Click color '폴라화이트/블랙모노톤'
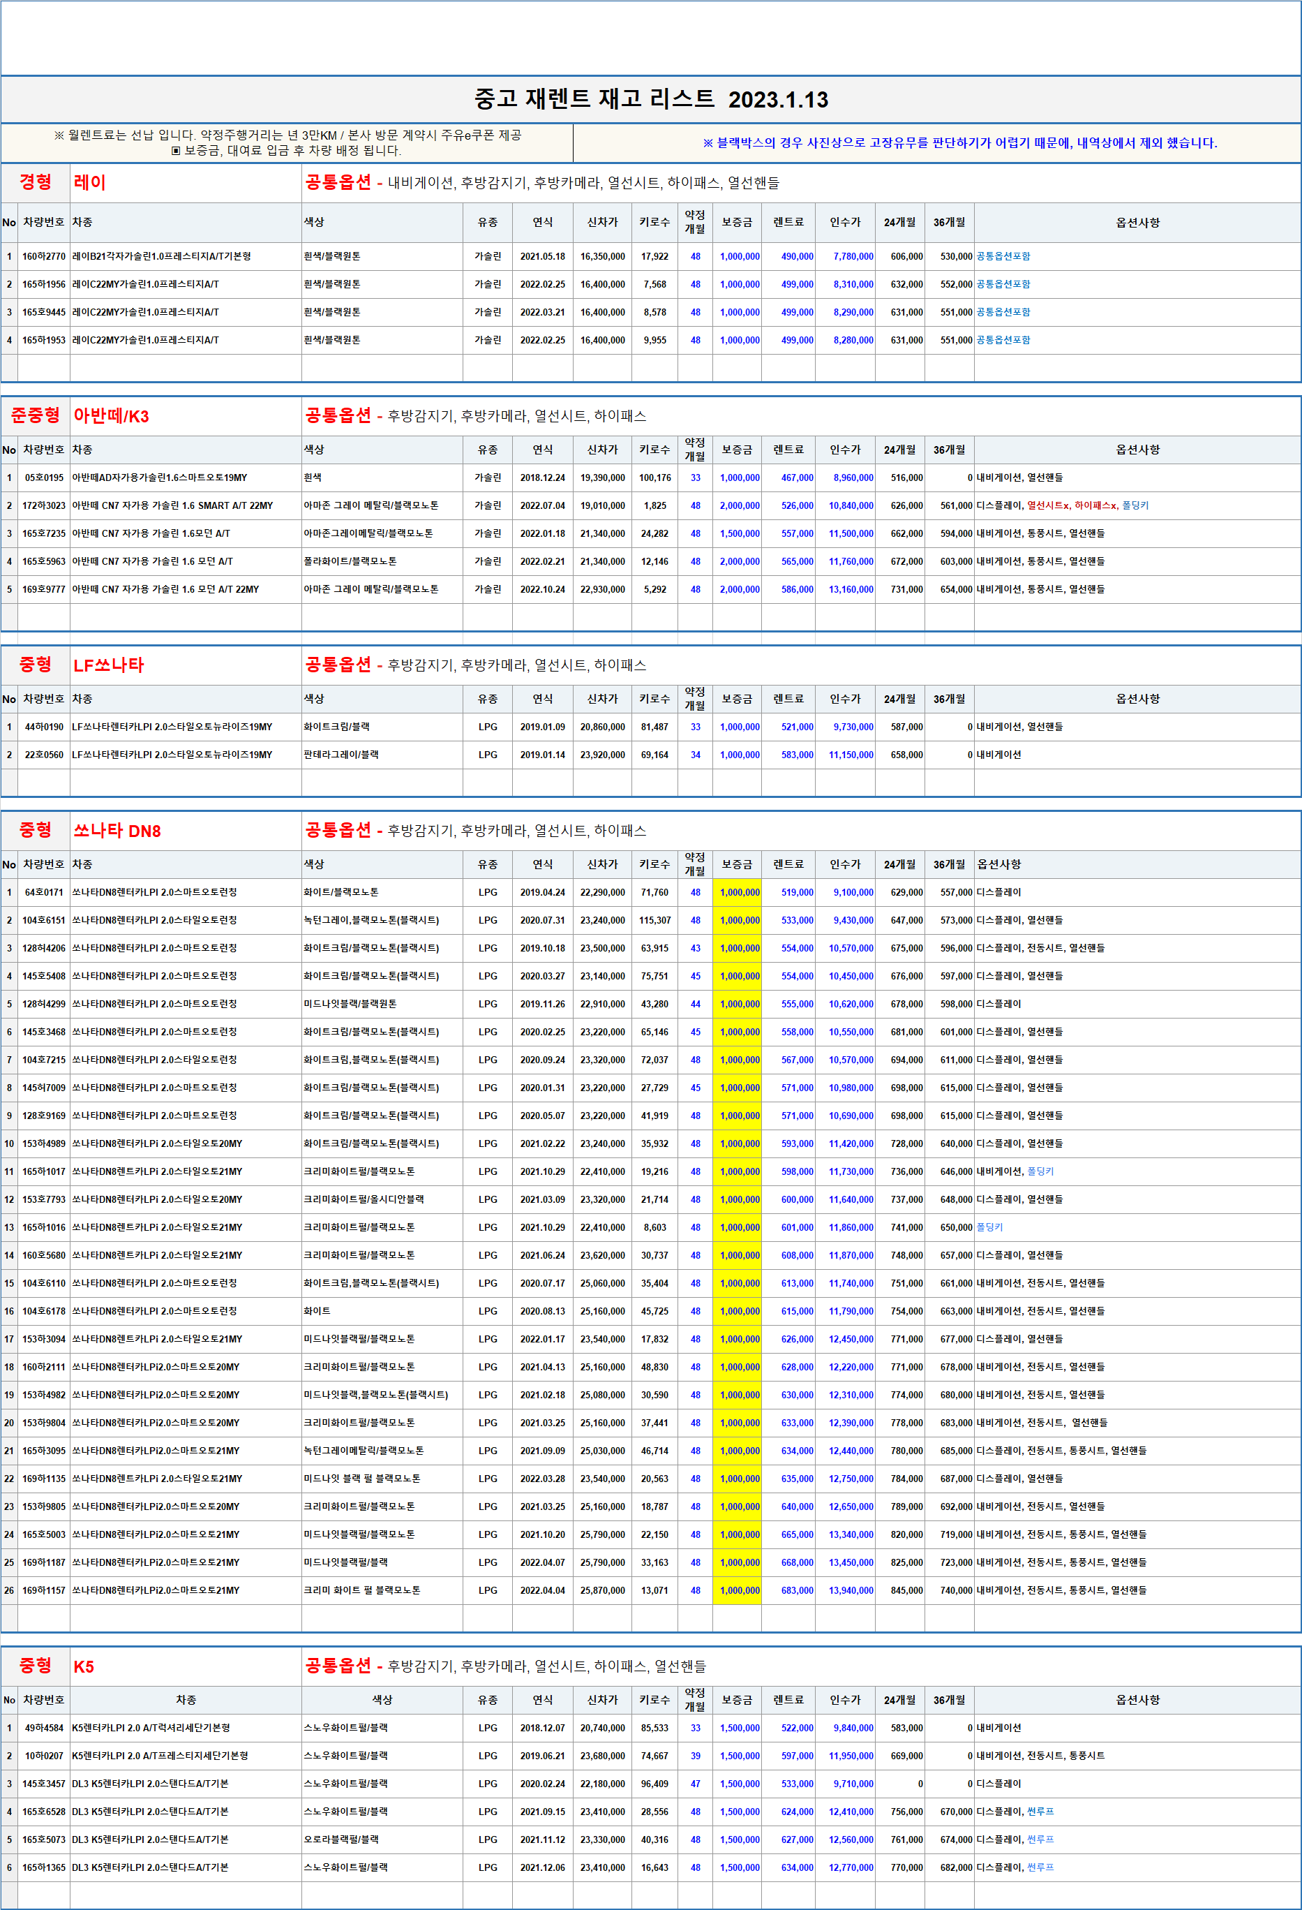The width and height of the screenshot is (1302, 1910). tap(350, 561)
